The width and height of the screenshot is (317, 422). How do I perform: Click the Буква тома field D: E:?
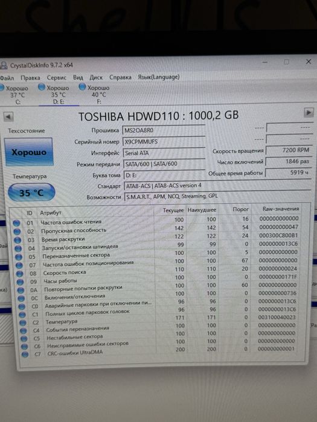(164, 175)
